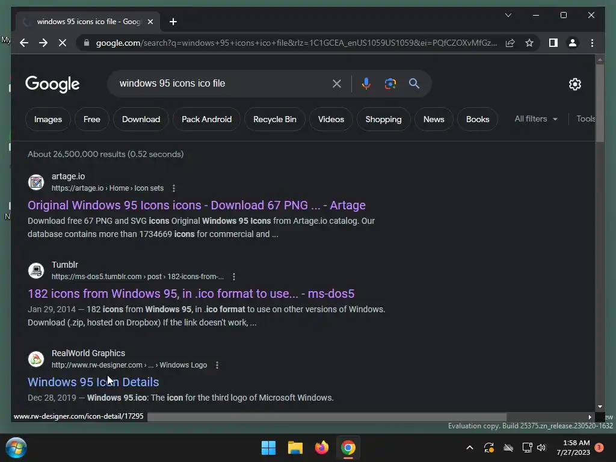Filter results by Download
Screen dimensions: 616x462
[x=141, y=120]
